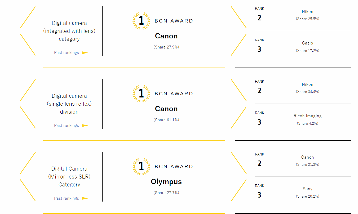Screen dimensions: 358x214
Task: Click the BCN AWARD logo text in the top section
Action: (174, 21)
